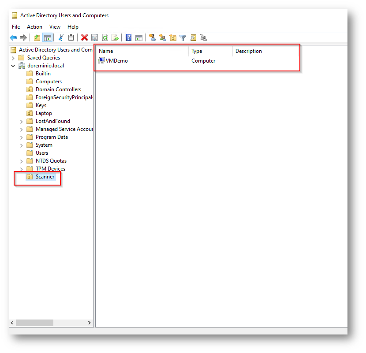Select the Keys container
366x353 pixels.
[x=41, y=105]
